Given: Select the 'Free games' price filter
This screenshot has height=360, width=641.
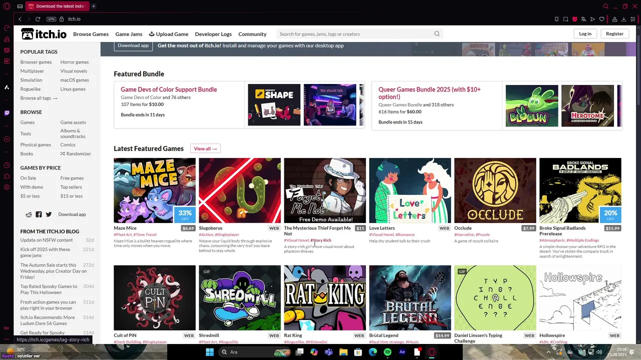Looking at the screenshot, I should 72,178.
